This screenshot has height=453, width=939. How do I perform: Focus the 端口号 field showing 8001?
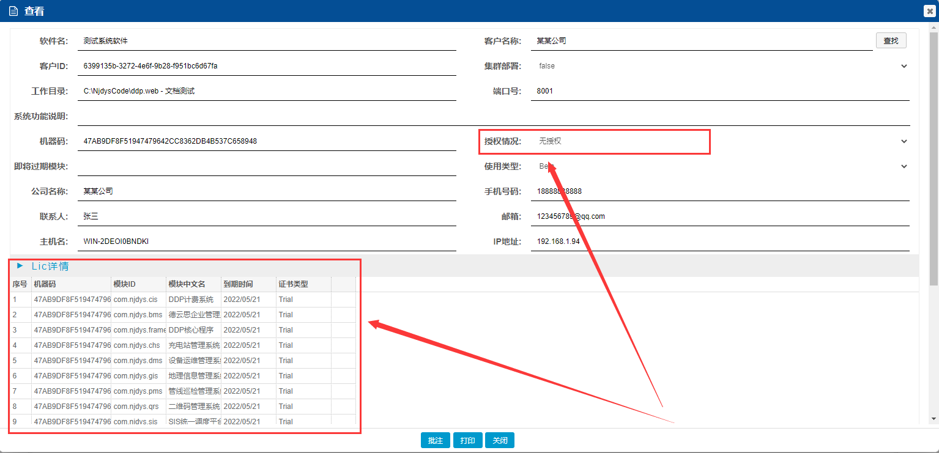point(721,91)
